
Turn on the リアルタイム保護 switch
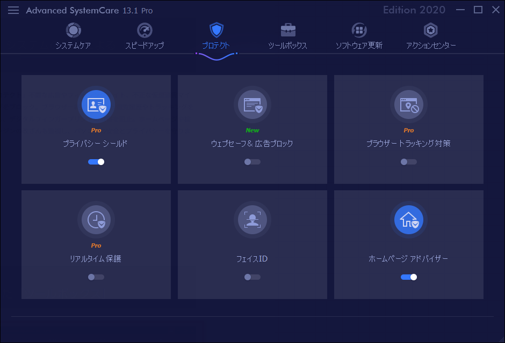coord(96,277)
